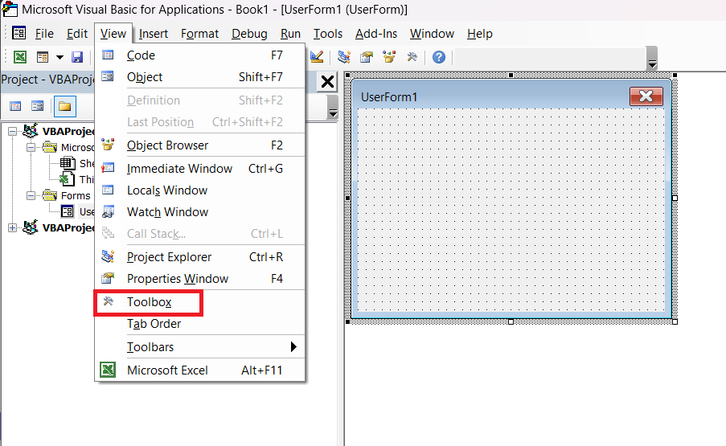Select the bottom VBAProject entry
Viewport: 726px width, 446px height.
coord(68,227)
